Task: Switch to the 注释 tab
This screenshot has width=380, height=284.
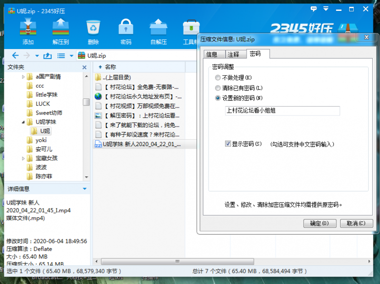Action: [x=233, y=54]
